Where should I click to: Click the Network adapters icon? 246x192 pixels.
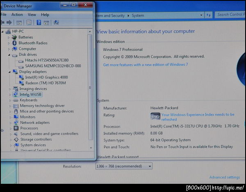point(16,122)
